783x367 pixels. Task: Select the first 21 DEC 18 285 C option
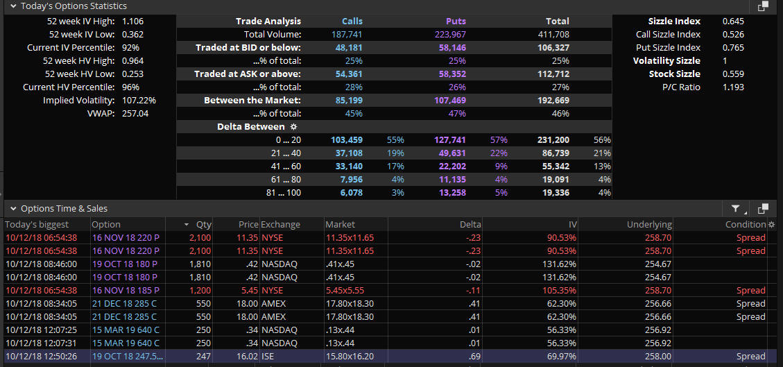coord(126,304)
